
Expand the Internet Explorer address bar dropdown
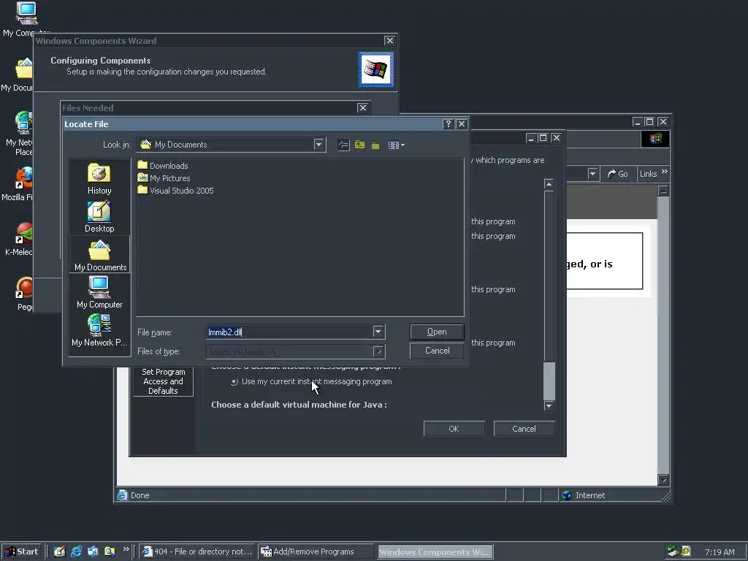(592, 174)
